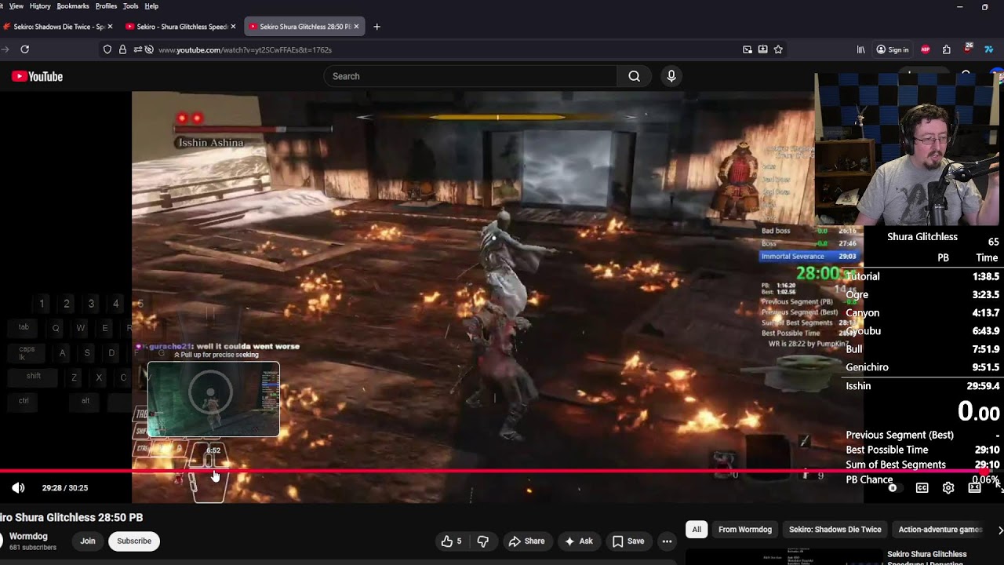Open video settings gear
Viewport: 1004px width, 565px height.
tap(948, 488)
